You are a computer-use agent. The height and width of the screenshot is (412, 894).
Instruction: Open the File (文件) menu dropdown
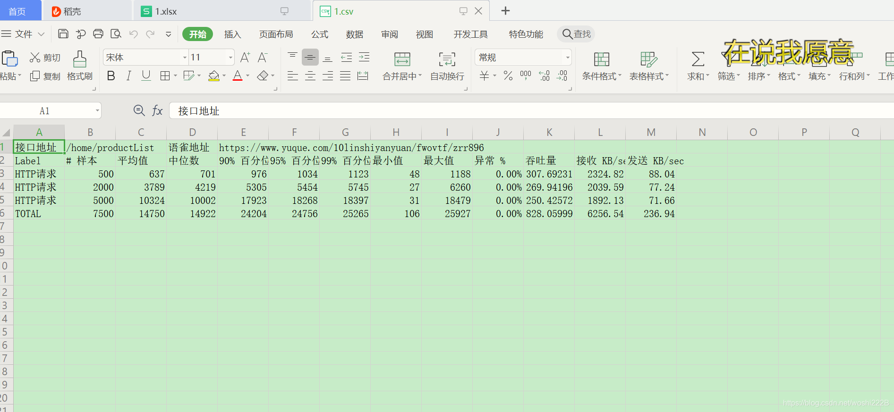[x=23, y=34]
